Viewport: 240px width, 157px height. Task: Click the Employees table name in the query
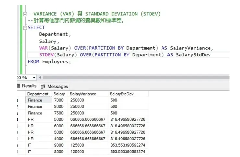55,62
